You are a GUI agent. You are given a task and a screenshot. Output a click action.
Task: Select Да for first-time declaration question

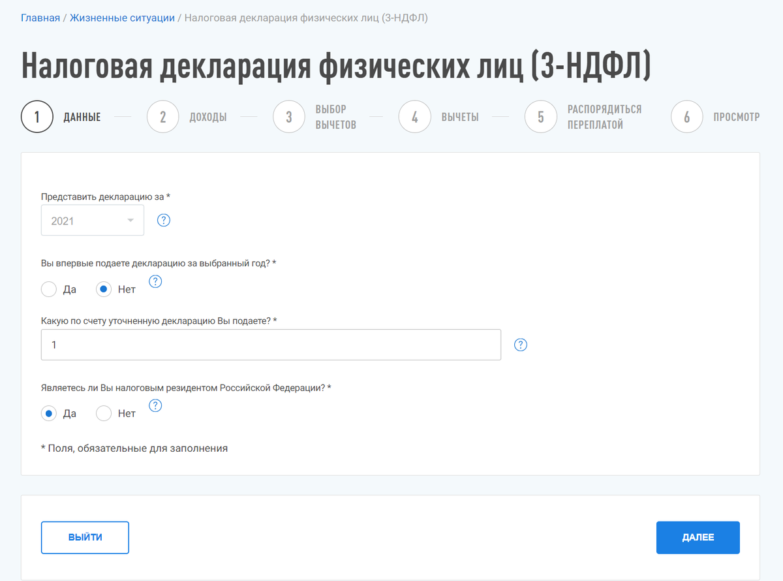48,289
